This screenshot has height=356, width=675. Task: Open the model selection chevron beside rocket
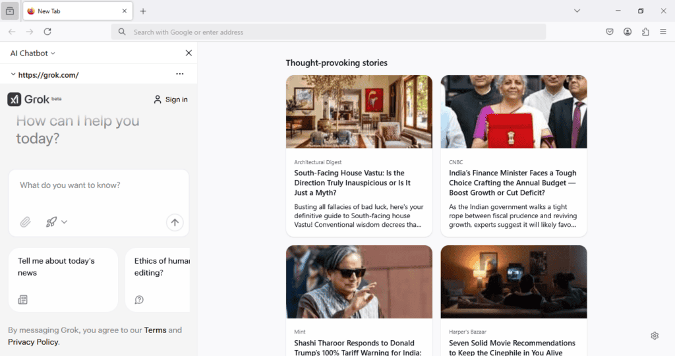(64, 222)
